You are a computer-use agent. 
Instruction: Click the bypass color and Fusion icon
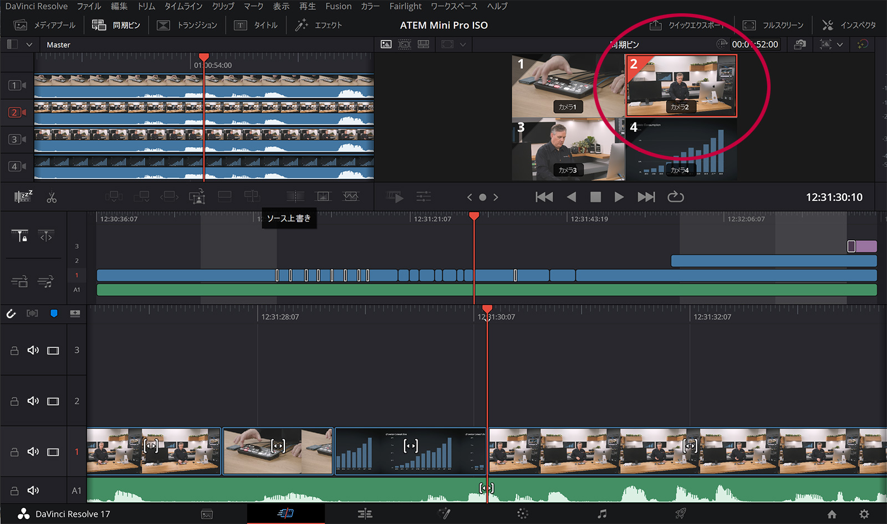[863, 44]
